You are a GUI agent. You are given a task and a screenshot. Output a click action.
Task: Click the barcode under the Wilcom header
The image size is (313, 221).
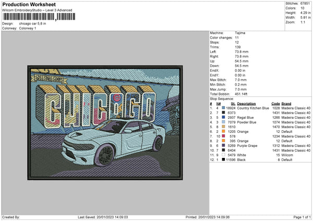point(39,17)
